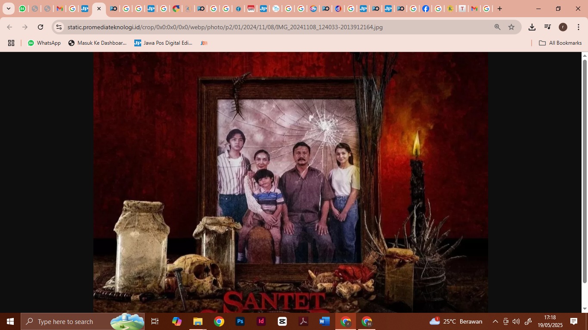Open Microsoft Word from taskbar
The width and height of the screenshot is (588, 330).
click(x=324, y=321)
